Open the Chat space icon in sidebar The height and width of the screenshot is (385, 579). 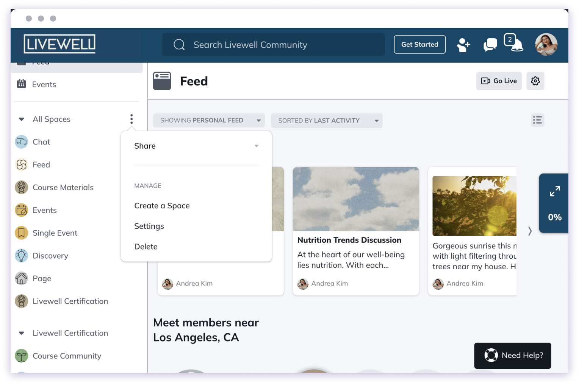(x=22, y=142)
